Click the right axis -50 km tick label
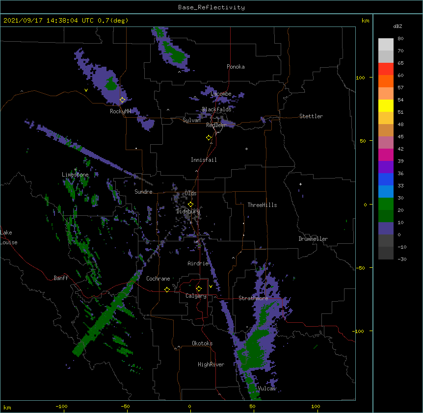 (x=360, y=268)
